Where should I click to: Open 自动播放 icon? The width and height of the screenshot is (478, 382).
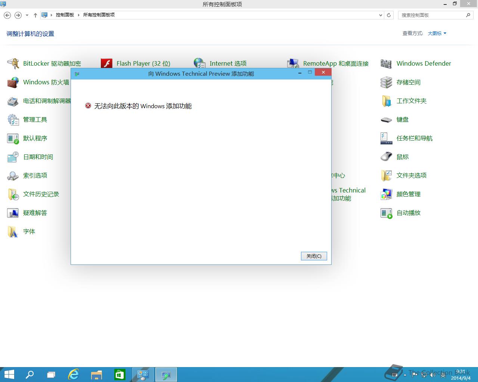click(386, 213)
